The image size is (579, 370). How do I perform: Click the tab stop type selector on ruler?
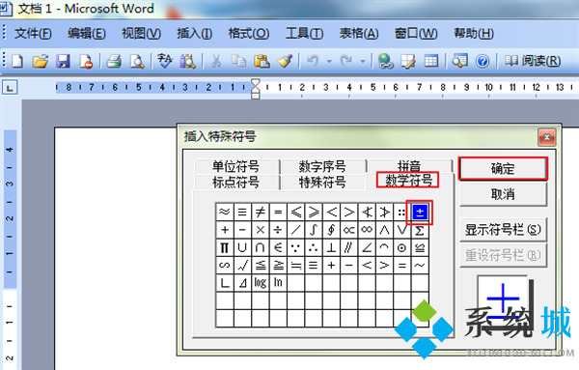pos(10,88)
